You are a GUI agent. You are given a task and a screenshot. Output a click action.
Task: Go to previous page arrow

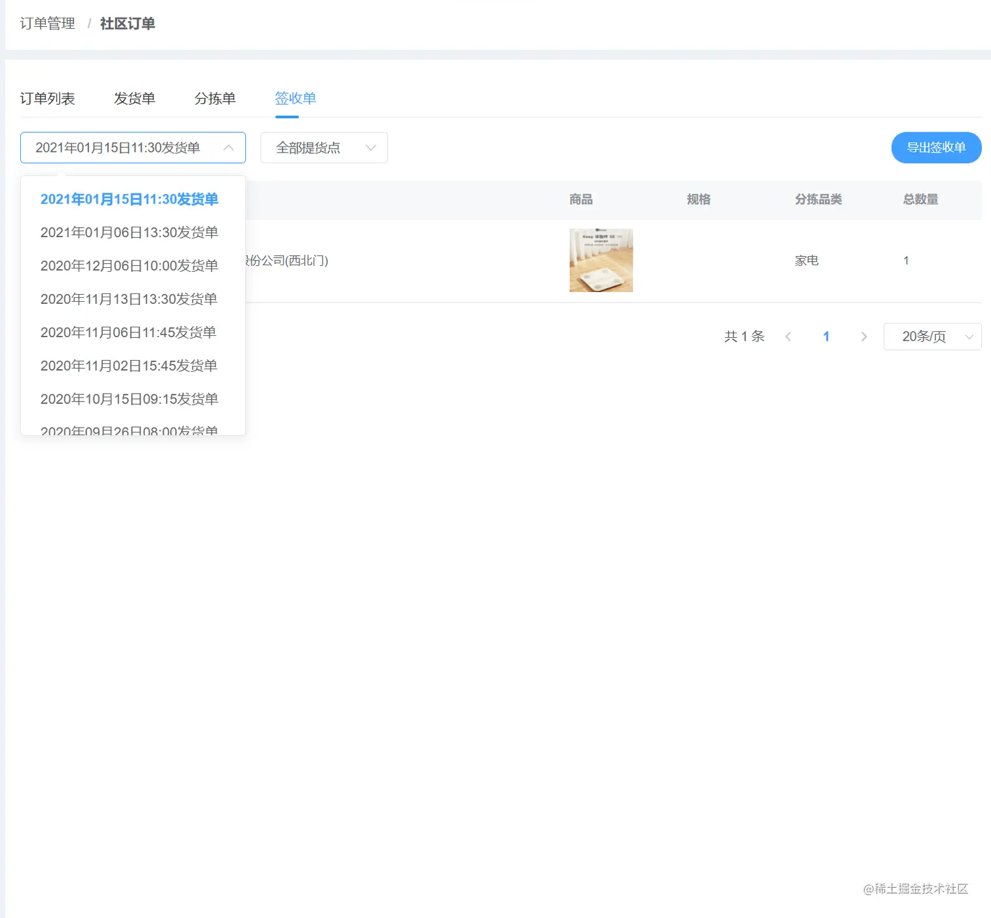pyautogui.click(x=788, y=337)
